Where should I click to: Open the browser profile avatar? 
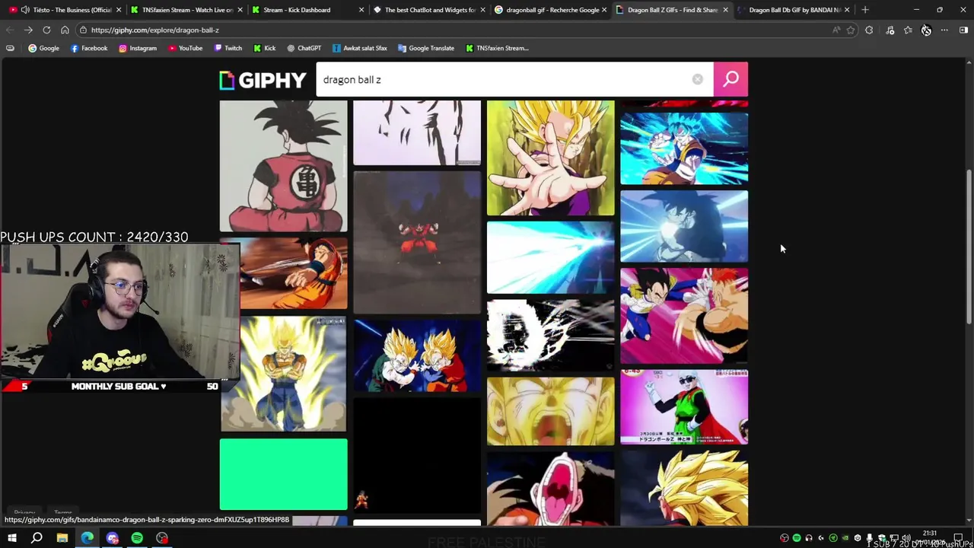point(926,30)
